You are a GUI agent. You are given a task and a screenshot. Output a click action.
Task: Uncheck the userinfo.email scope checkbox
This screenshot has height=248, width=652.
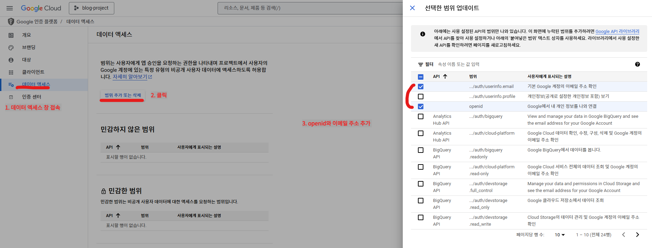coord(421,87)
